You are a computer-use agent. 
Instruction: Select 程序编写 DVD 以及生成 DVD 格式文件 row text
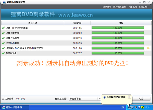coord(24,48)
